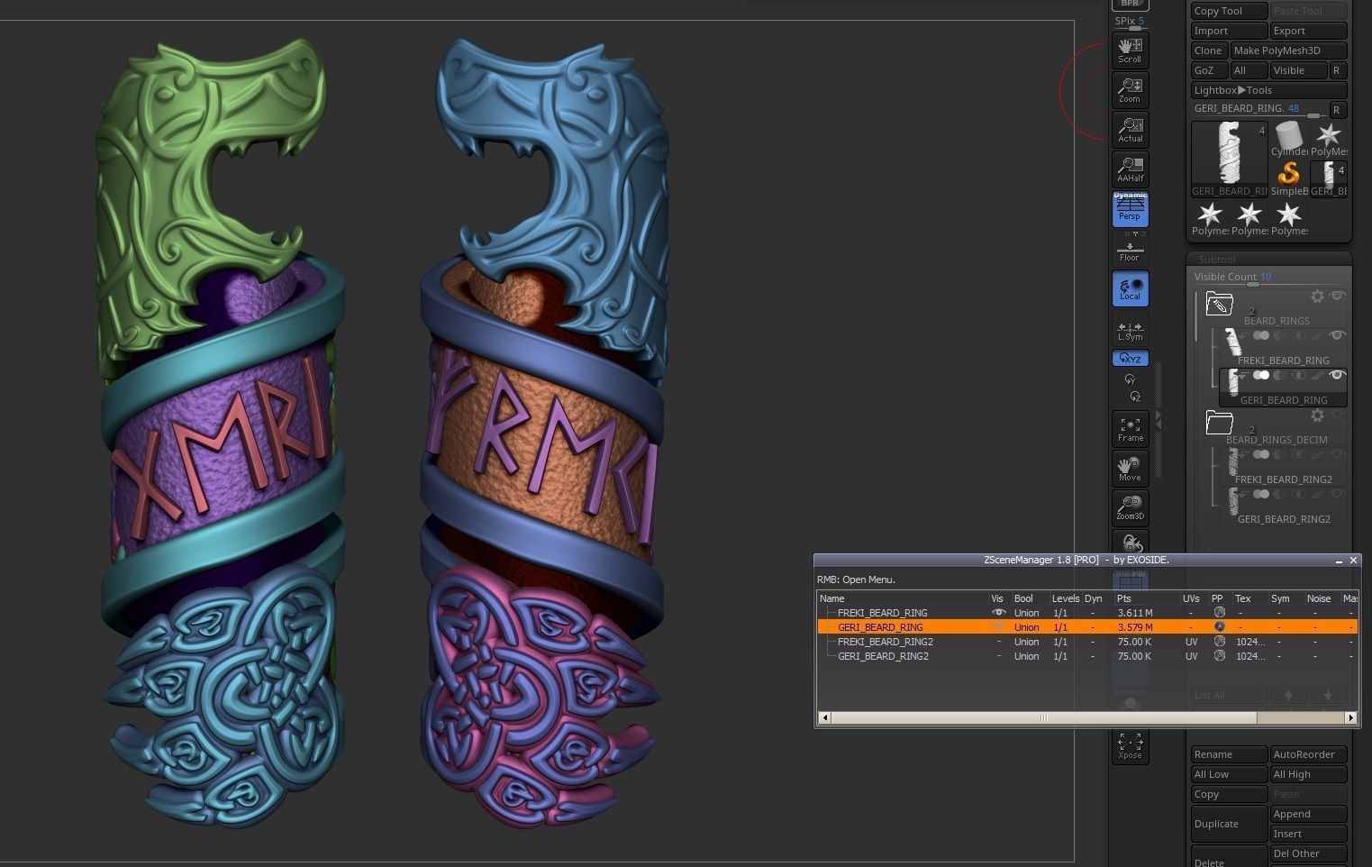Viewport: 1372px width, 867px height.
Task: Click the Levels column header
Action: (x=1065, y=598)
